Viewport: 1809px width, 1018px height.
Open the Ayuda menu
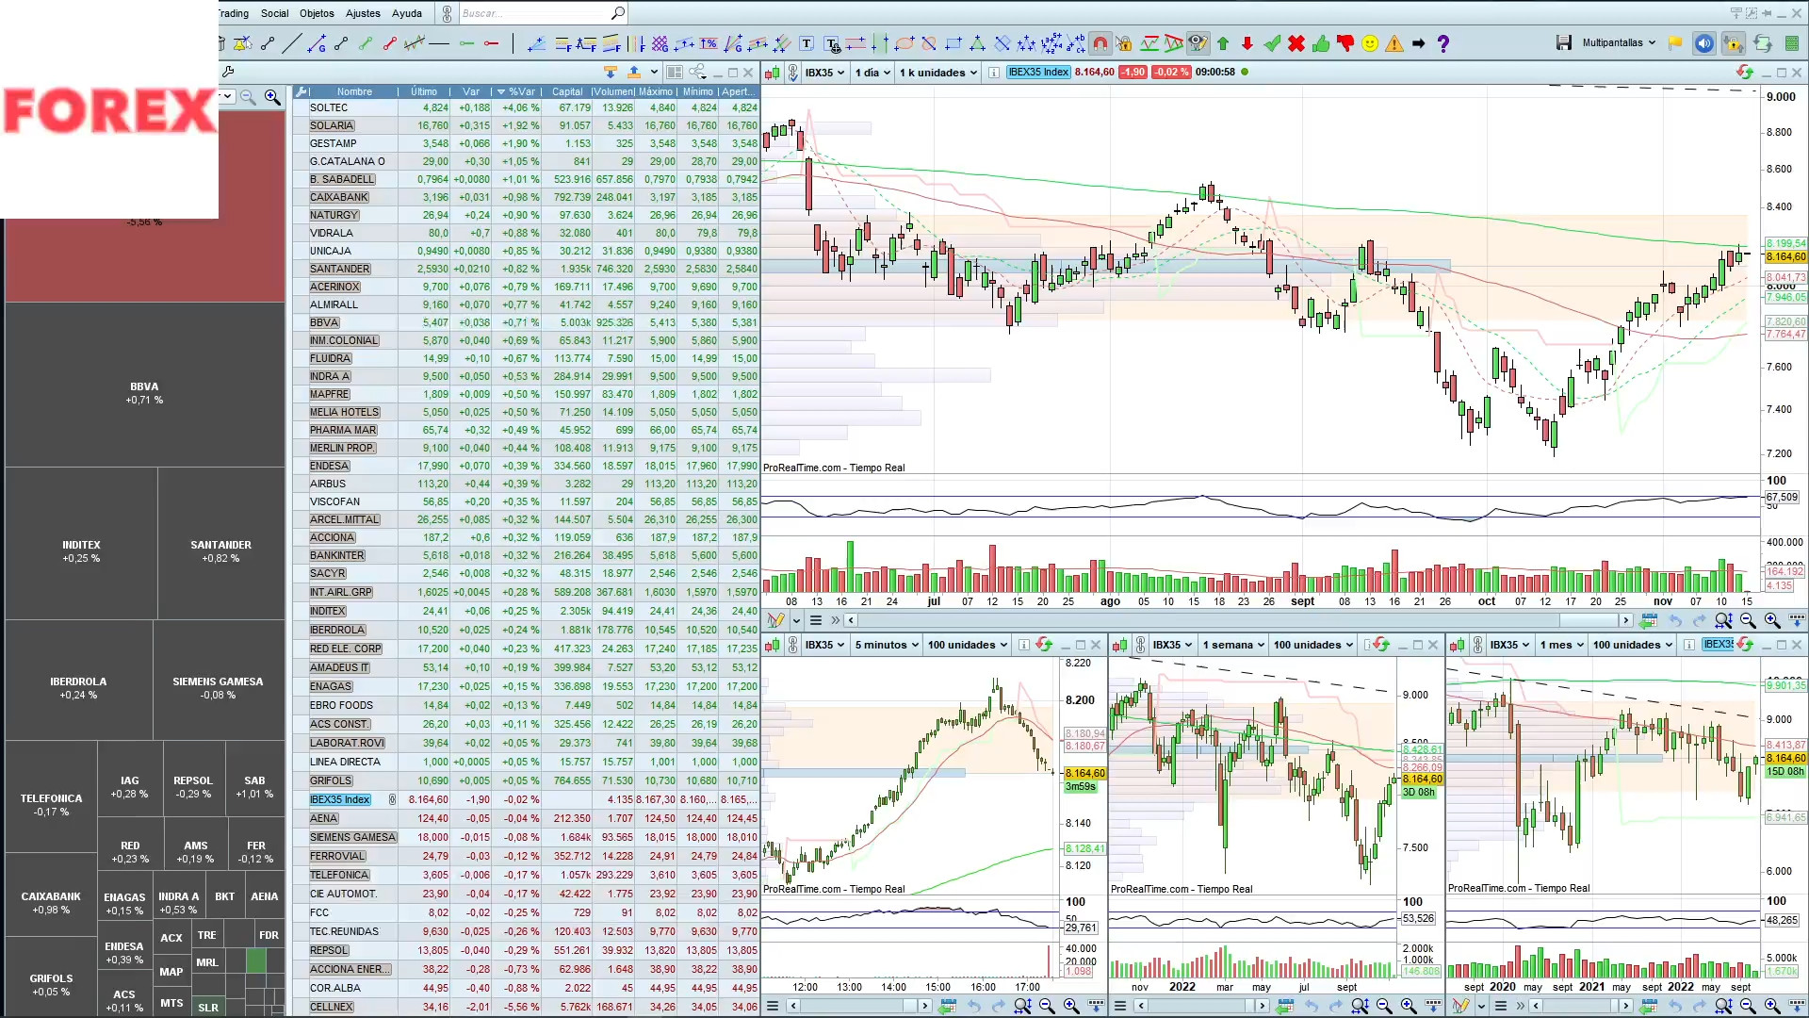(406, 13)
